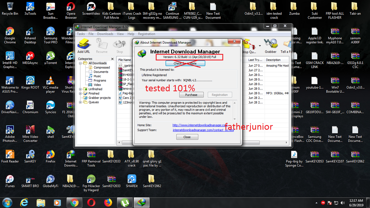Image resolution: width=370 pixels, height=208 pixels.
Task: Click the Check for Update button
Action: pos(185,63)
